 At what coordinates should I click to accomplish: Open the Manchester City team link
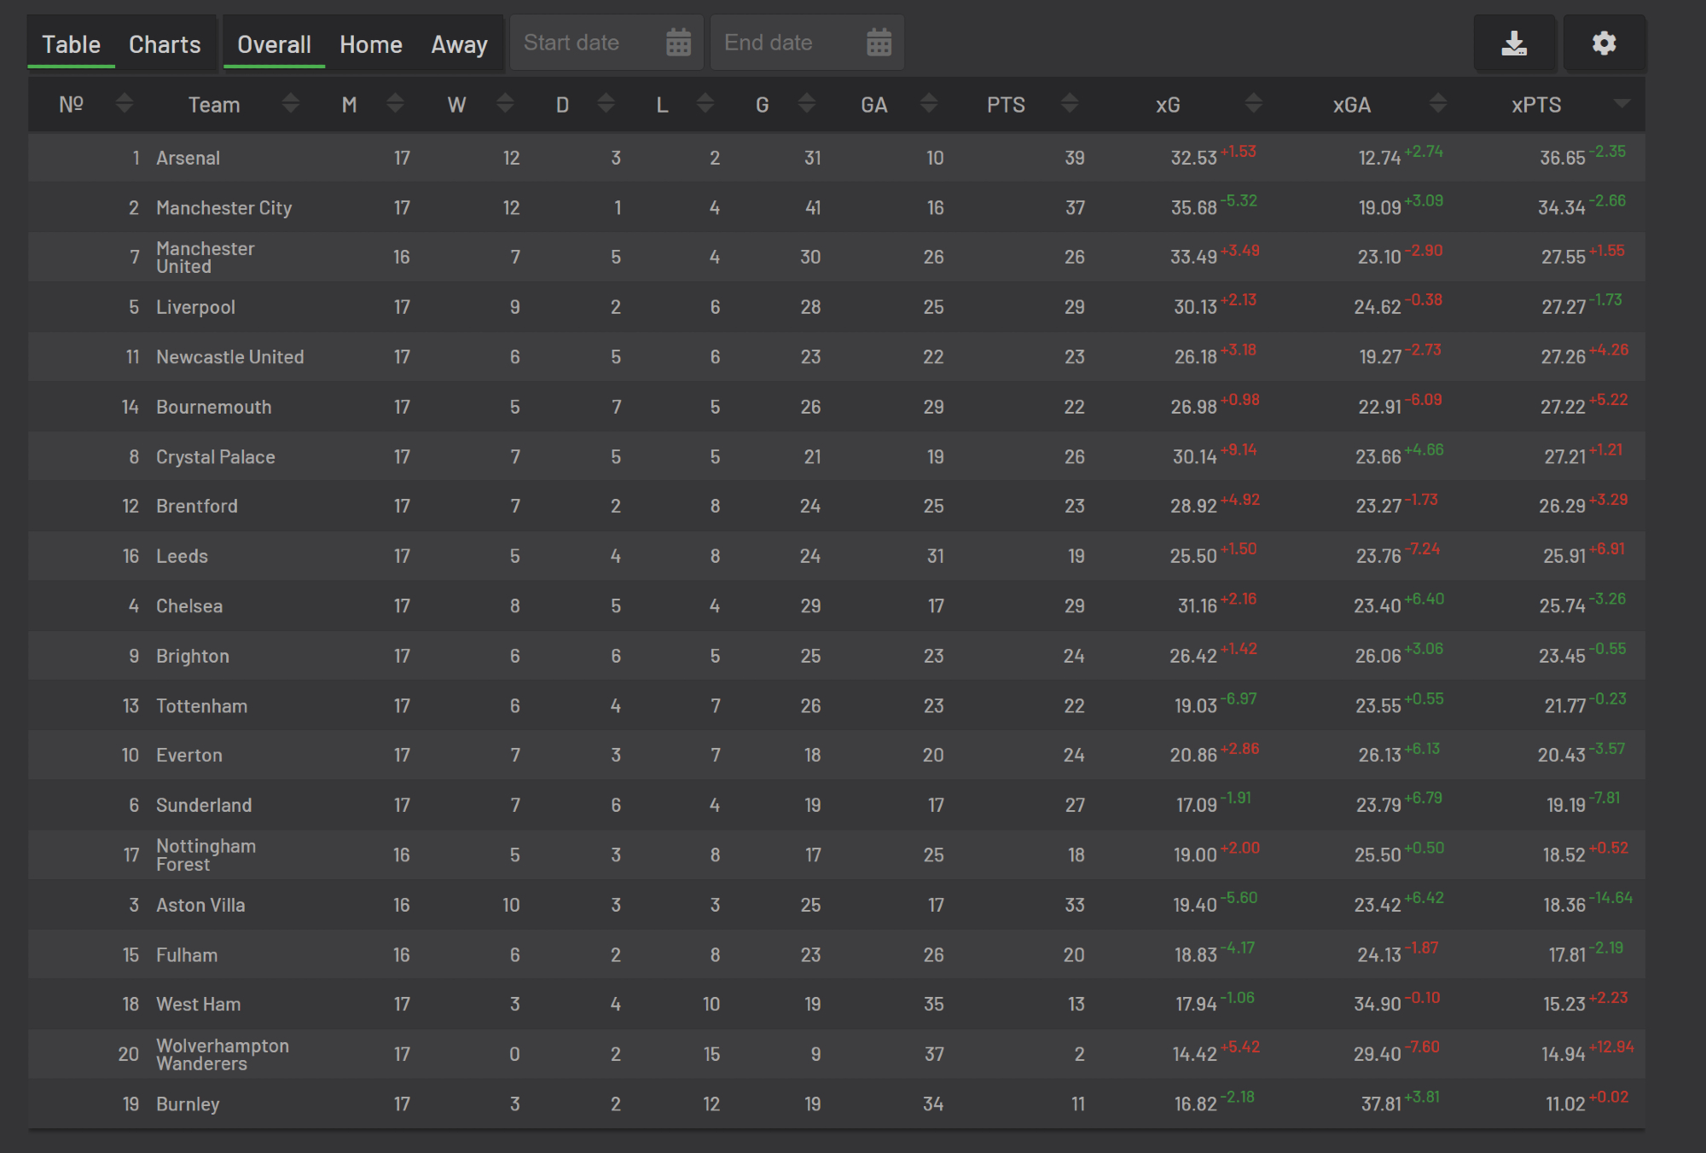pyautogui.click(x=223, y=208)
